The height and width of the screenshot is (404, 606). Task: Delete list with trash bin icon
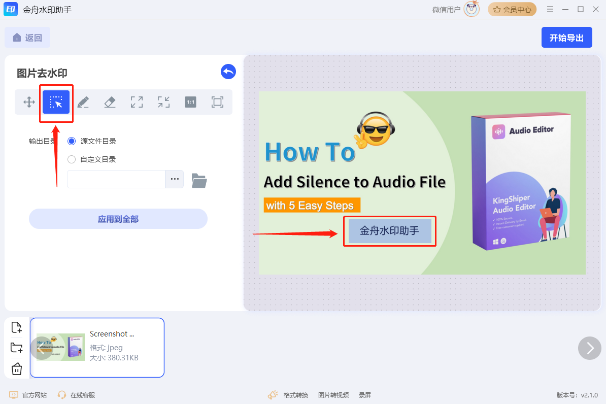point(17,369)
